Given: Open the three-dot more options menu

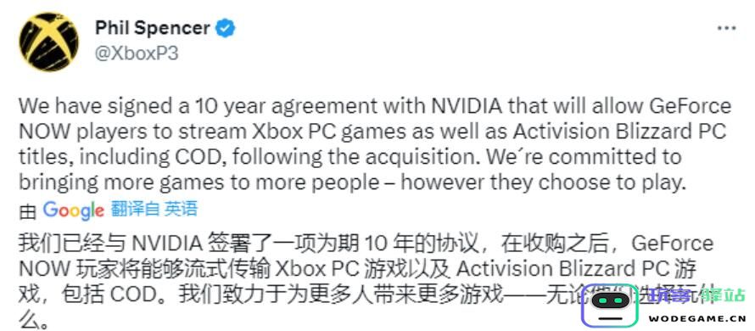Looking at the screenshot, I should pos(727,28).
